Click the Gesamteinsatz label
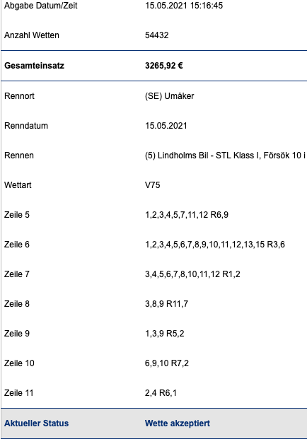307x439 pixels. pos(34,66)
